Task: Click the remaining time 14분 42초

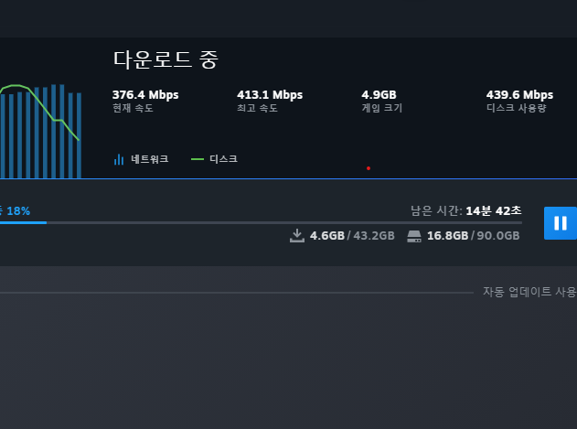Action: (494, 210)
